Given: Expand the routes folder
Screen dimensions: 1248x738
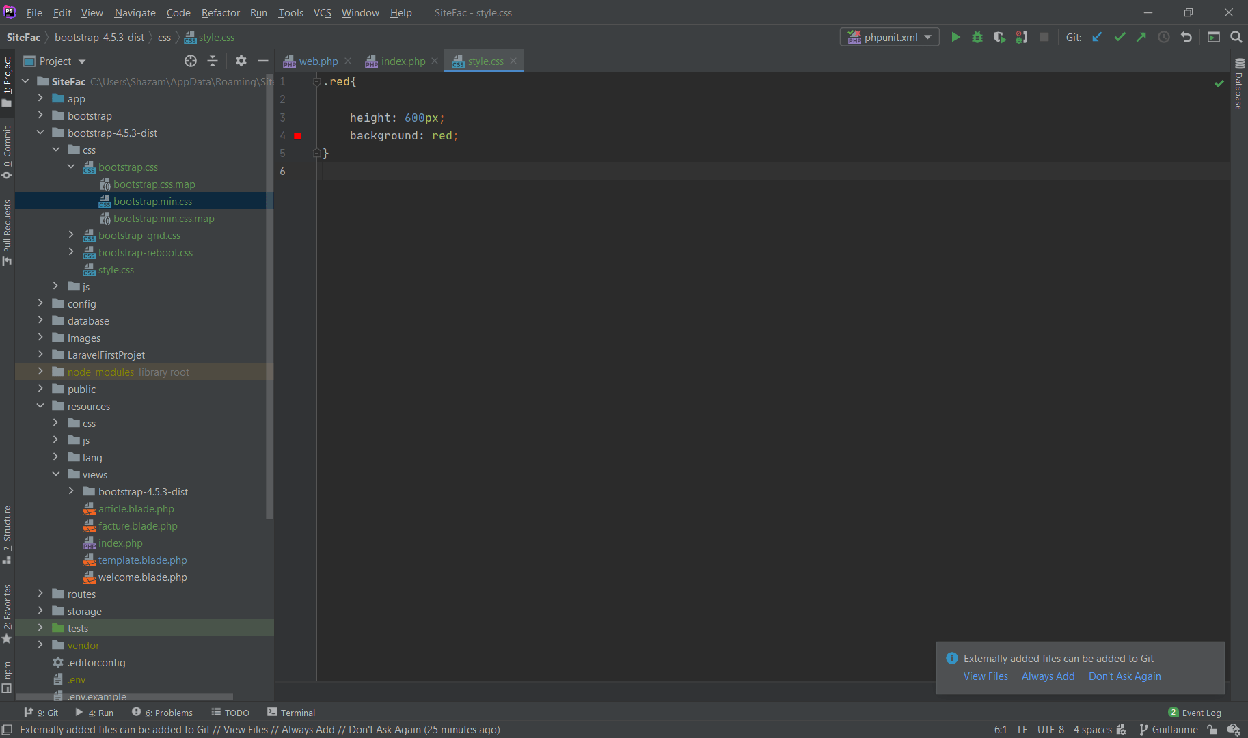Looking at the screenshot, I should coord(40,594).
